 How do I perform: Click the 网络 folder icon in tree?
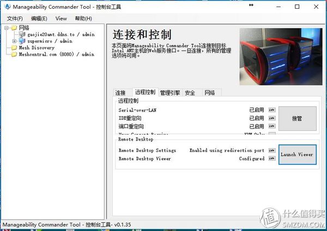coord(14,28)
